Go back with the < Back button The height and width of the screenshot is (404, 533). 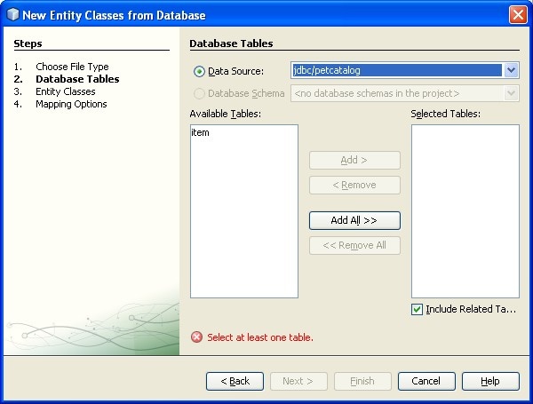coord(235,381)
